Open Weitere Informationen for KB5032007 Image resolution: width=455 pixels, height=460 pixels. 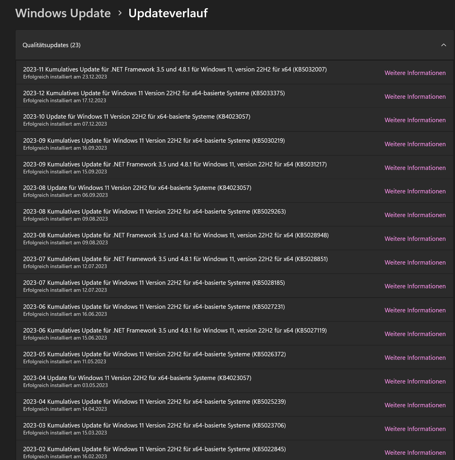coord(415,73)
